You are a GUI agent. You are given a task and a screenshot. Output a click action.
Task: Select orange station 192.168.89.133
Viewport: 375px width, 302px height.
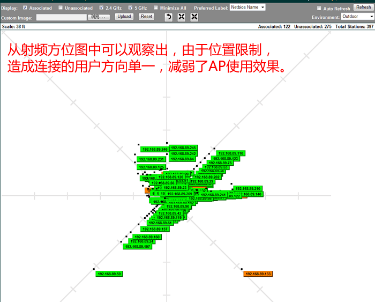click(258, 274)
